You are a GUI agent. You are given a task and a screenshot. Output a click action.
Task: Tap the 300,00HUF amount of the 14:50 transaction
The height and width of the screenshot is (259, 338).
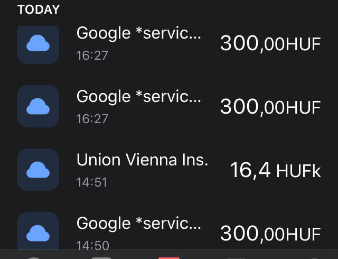pos(270,234)
